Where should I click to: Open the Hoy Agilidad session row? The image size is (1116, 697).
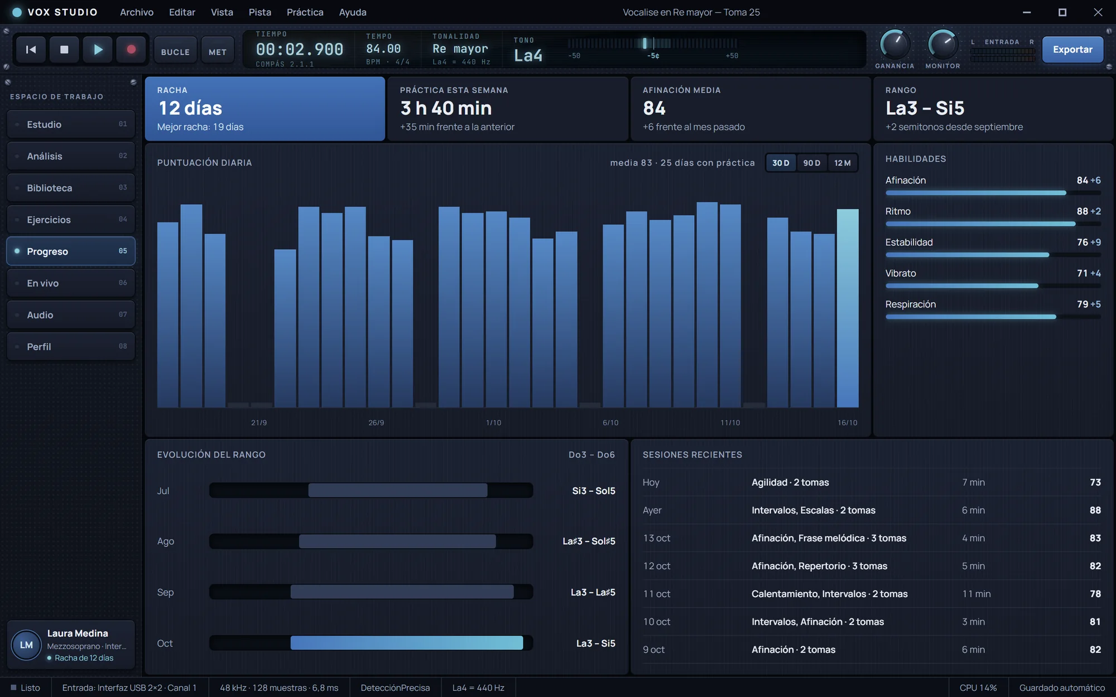click(872, 482)
